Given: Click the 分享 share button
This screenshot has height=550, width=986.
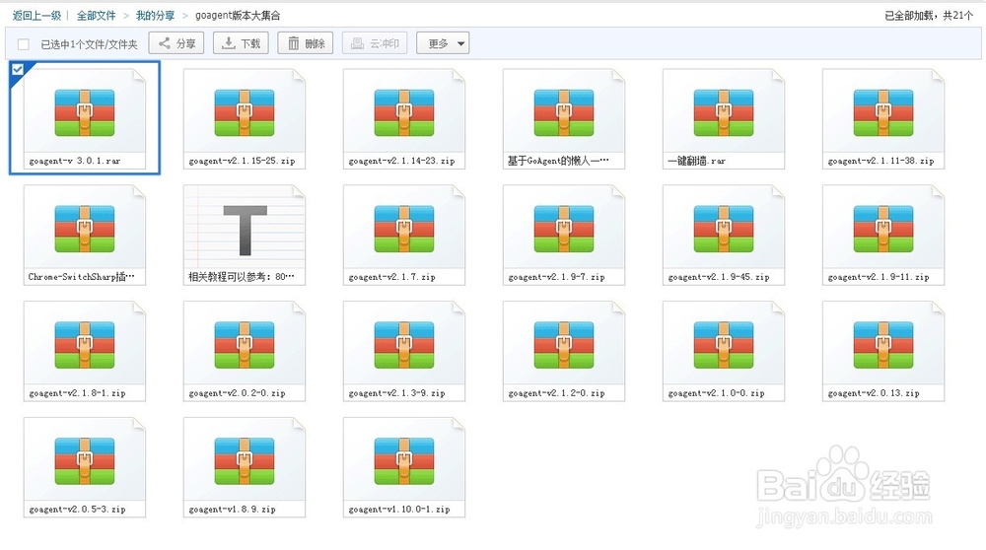Looking at the screenshot, I should tap(176, 43).
